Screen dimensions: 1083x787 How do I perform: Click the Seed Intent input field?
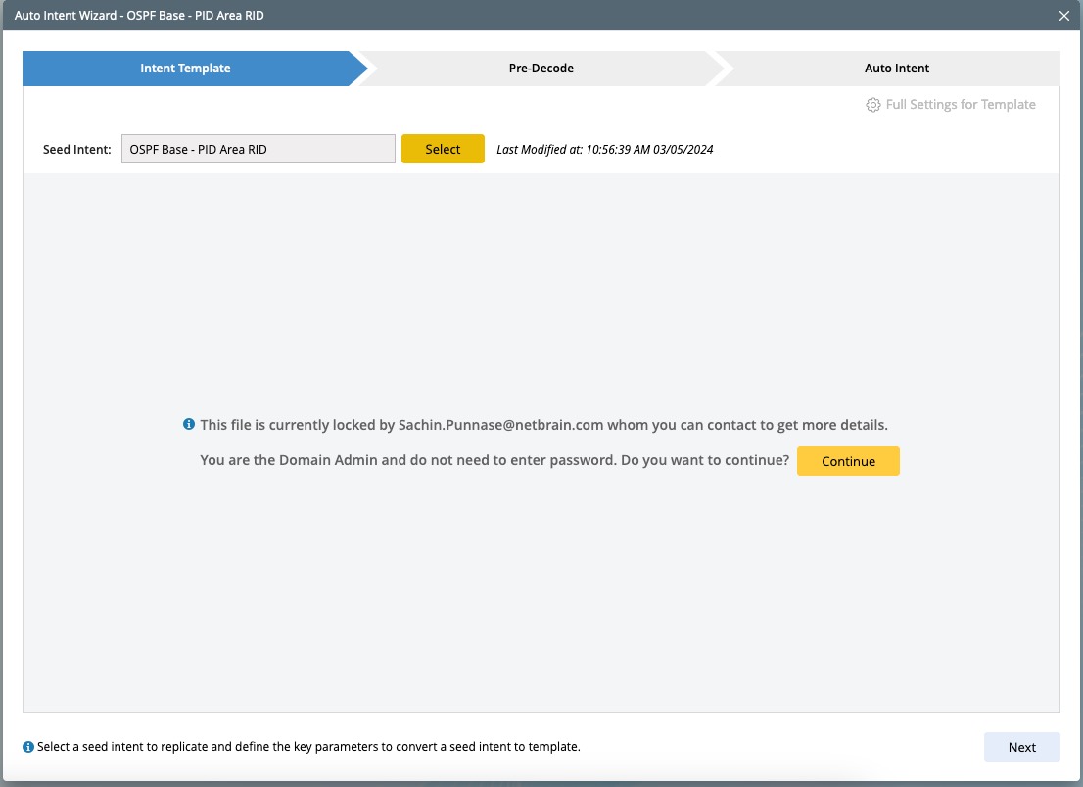click(x=259, y=150)
